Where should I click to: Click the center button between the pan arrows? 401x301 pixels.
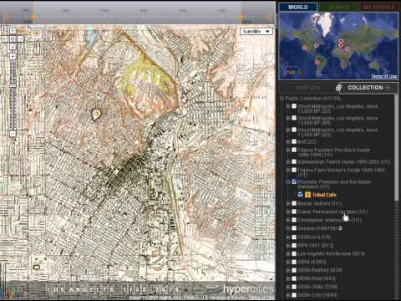(x=13, y=39)
